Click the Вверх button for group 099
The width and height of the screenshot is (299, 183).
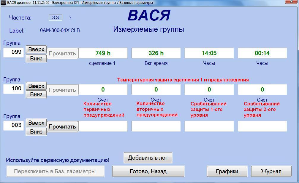click(x=36, y=49)
